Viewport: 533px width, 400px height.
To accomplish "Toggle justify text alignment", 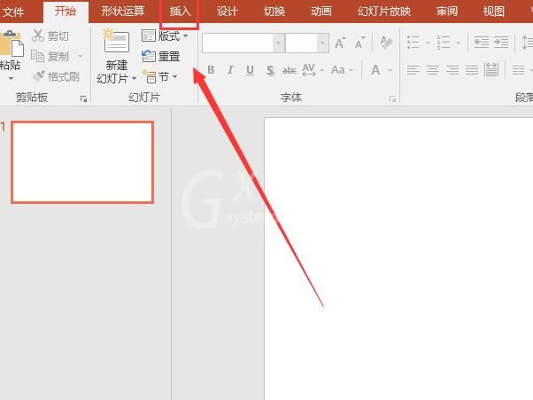I will coord(472,70).
